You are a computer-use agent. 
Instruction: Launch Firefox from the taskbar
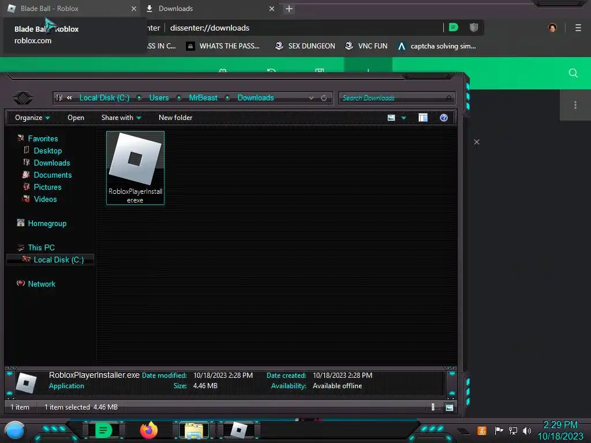click(x=149, y=430)
